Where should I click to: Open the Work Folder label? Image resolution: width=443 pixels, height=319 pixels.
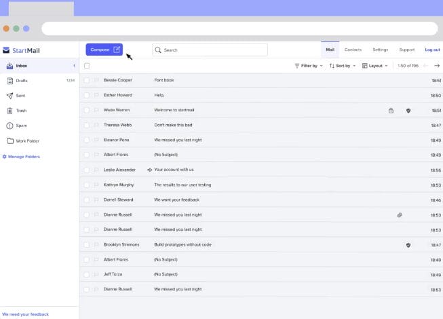click(x=28, y=140)
